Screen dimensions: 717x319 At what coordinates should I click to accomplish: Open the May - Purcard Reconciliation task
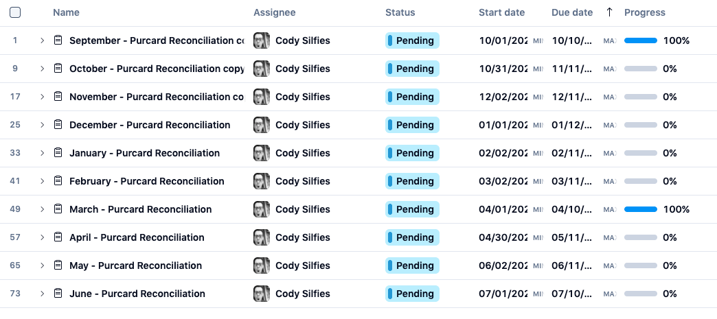[x=135, y=265]
